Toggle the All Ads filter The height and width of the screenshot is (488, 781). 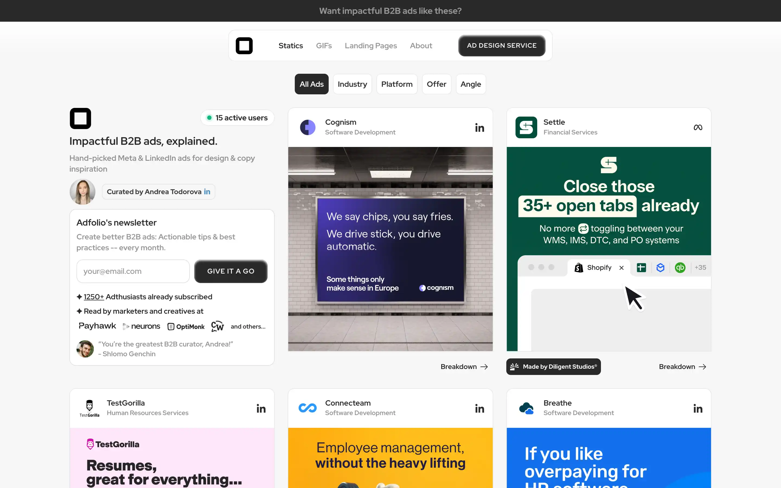pyautogui.click(x=311, y=84)
